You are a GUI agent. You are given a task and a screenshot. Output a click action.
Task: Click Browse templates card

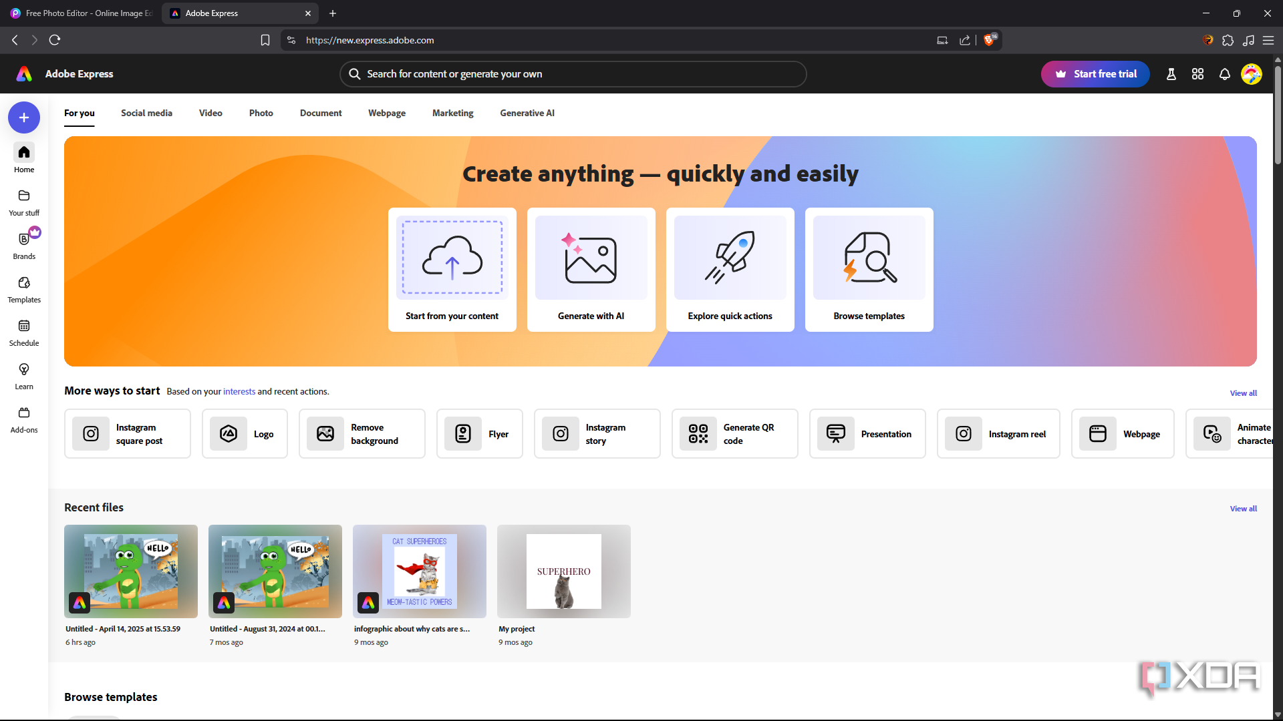(x=869, y=270)
